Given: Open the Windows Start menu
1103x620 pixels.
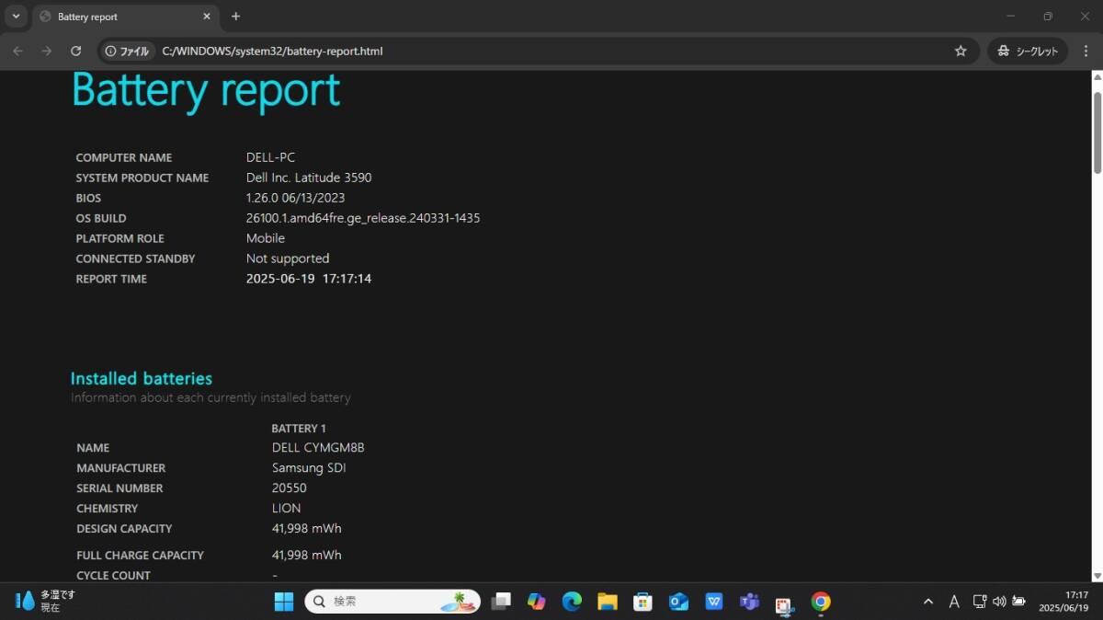Looking at the screenshot, I should (284, 602).
